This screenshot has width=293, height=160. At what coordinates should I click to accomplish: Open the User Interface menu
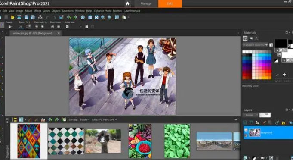click(x=132, y=11)
